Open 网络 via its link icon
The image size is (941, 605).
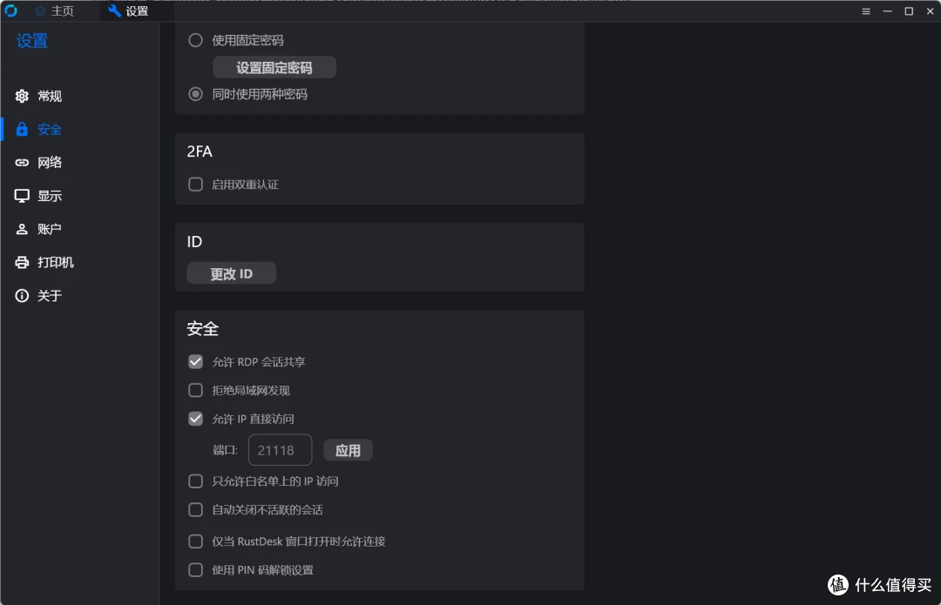23,163
